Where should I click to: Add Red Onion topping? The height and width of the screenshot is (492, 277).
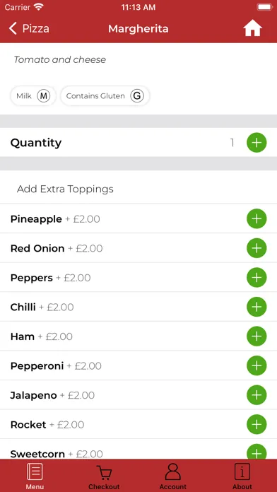click(257, 248)
